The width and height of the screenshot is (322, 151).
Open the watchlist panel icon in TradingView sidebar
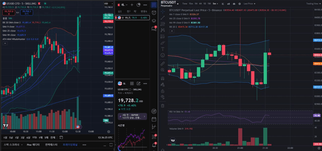coord(154,5)
